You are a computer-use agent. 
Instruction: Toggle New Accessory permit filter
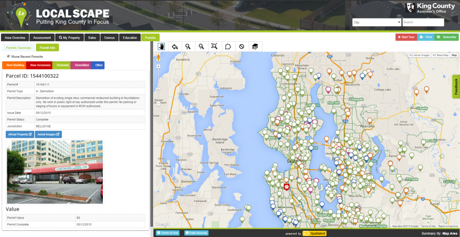[40, 65]
